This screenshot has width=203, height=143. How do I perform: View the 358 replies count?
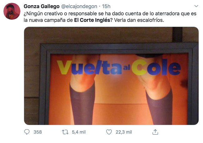(38, 132)
